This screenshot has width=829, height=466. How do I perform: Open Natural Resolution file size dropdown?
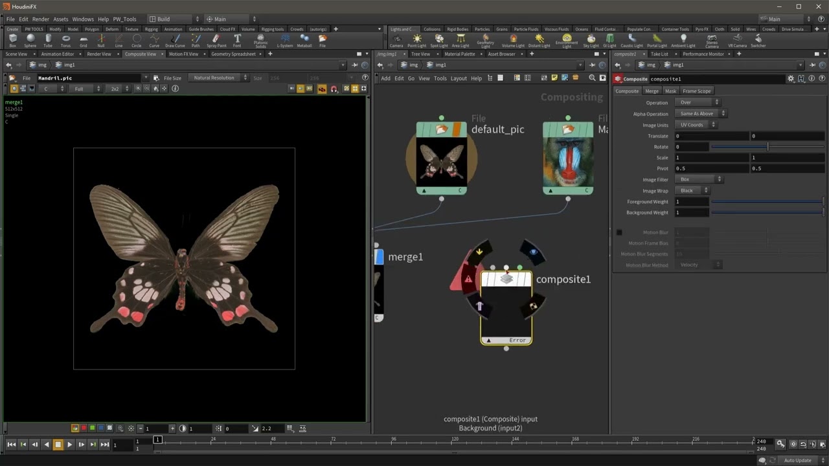click(x=219, y=78)
